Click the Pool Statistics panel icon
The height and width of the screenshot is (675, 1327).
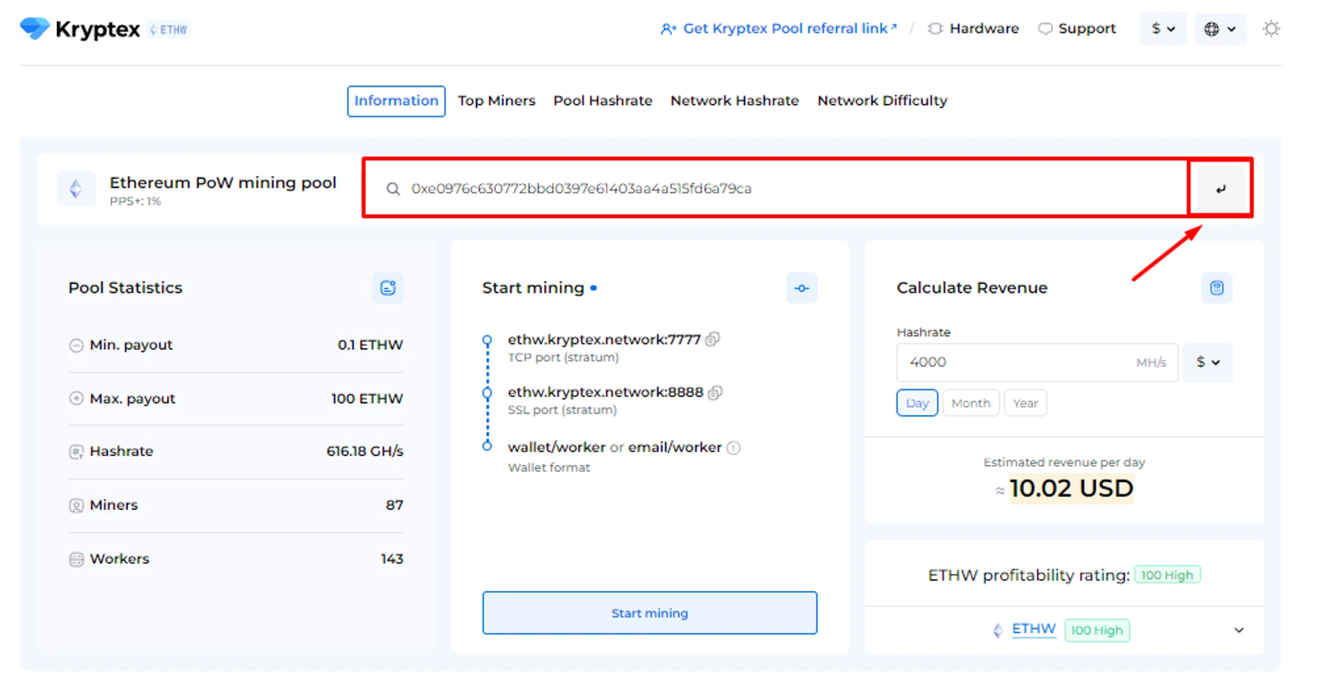point(387,288)
